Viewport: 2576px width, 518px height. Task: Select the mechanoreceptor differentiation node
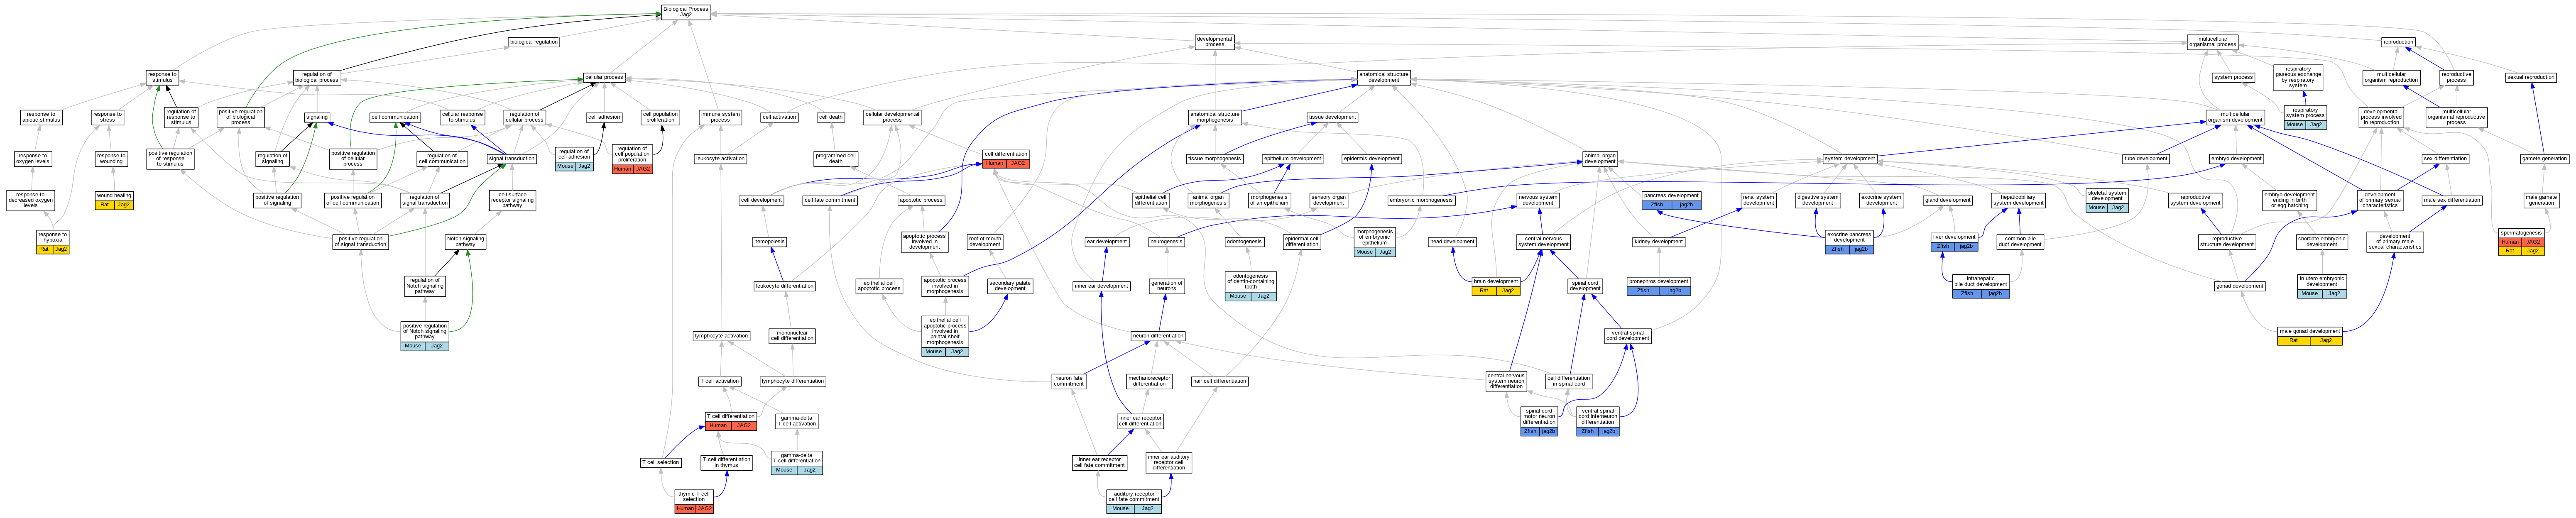click(x=1149, y=381)
